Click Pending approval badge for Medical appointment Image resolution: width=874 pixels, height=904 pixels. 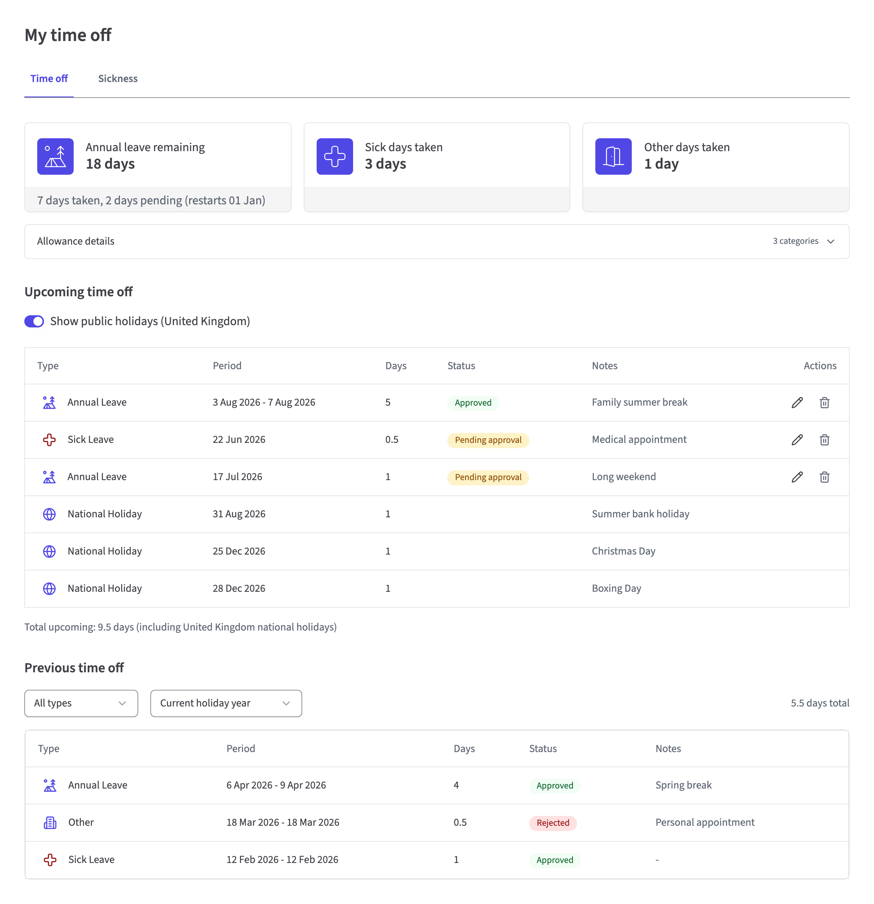[x=488, y=441]
